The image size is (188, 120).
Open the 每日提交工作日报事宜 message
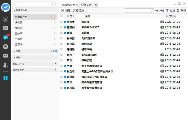94,77
